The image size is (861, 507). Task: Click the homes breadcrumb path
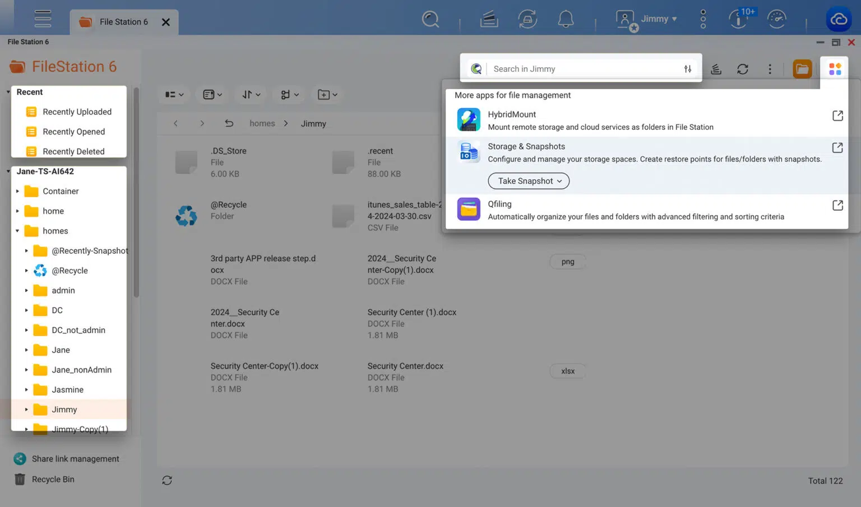click(262, 124)
